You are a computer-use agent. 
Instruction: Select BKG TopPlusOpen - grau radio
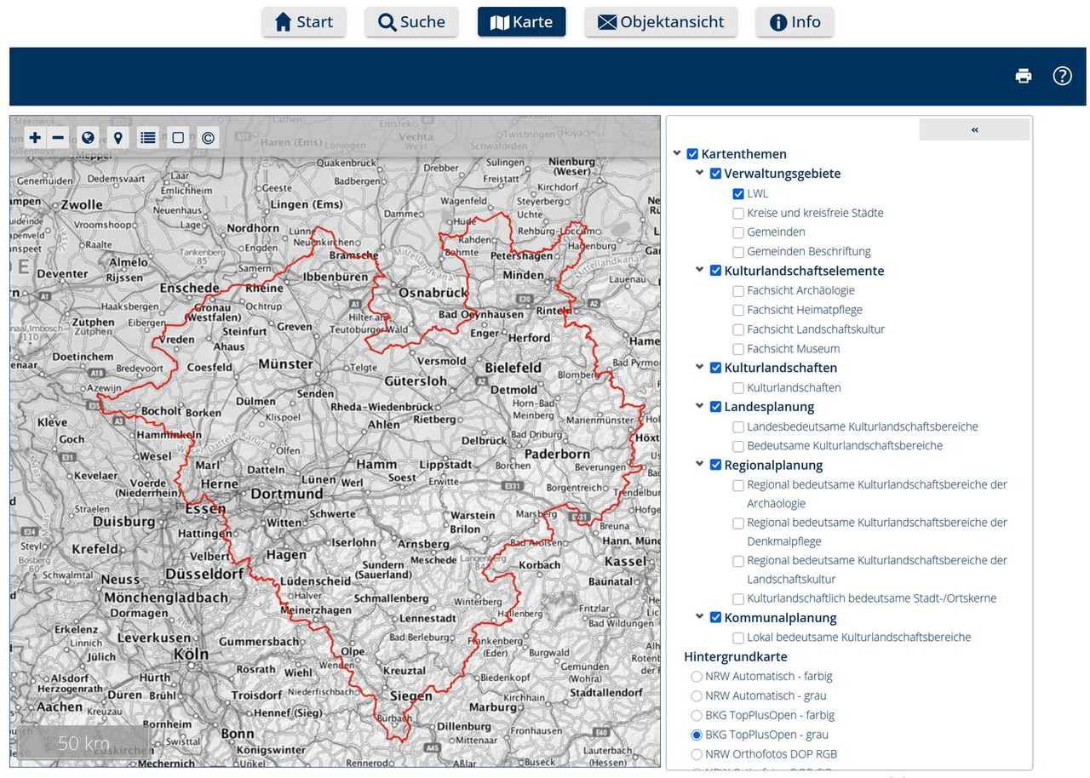tap(697, 735)
